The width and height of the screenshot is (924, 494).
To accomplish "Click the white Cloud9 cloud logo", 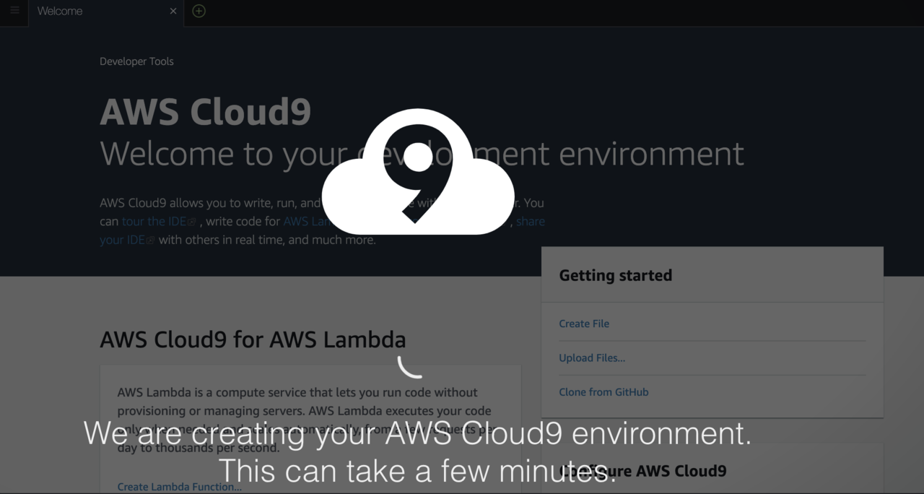I will pyautogui.click(x=417, y=172).
